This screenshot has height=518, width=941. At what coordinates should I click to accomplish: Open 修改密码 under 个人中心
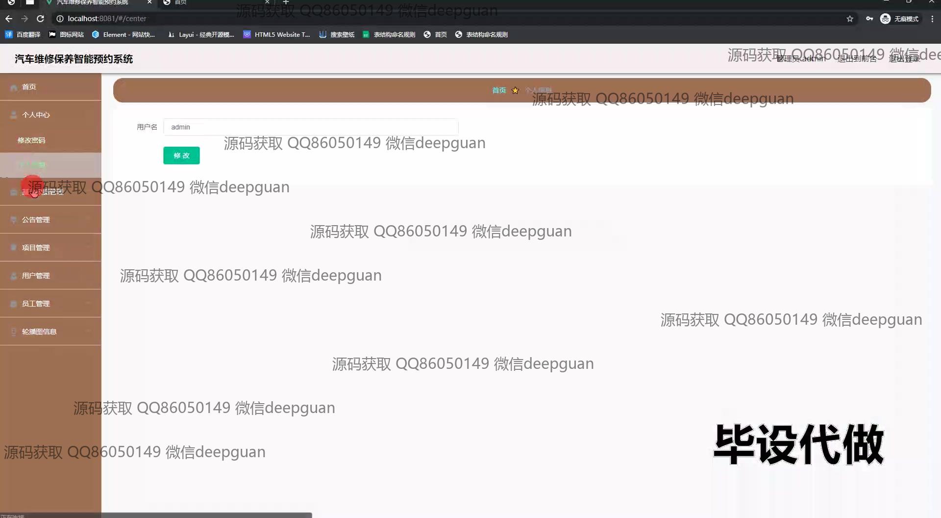pos(31,140)
